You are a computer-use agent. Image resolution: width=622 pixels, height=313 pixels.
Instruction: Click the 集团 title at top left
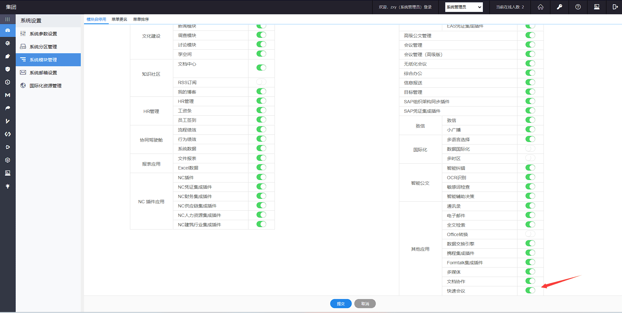[x=11, y=7]
